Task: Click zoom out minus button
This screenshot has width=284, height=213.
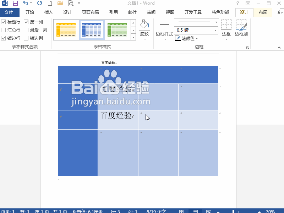Action: (x=218, y=212)
